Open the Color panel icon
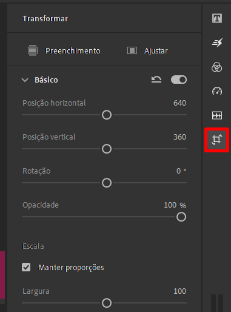The image size is (231, 312). tap(216, 67)
